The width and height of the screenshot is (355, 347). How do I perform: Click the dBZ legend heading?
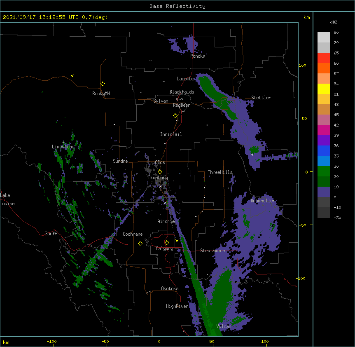pos(334,22)
